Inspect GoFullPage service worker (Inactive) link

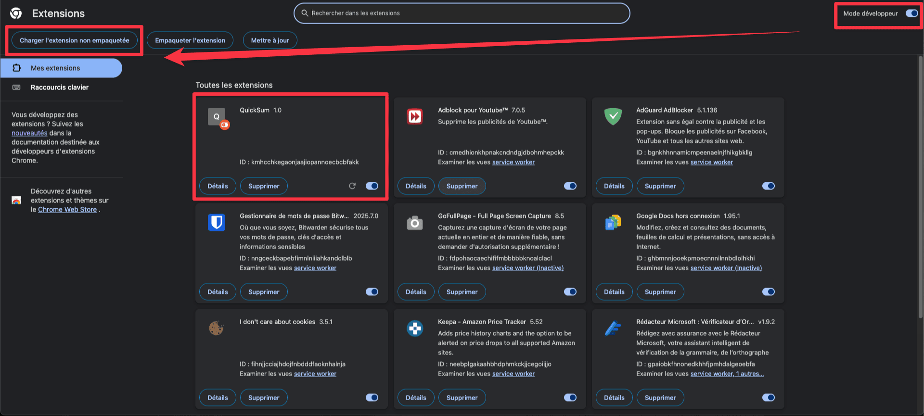pos(528,268)
